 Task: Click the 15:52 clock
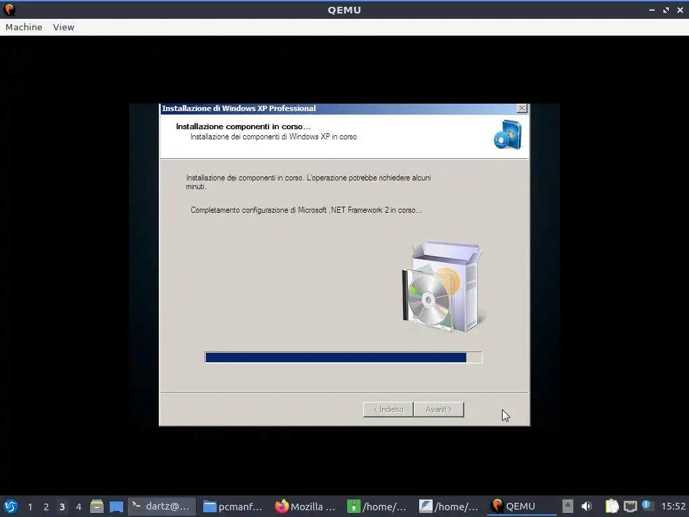click(673, 506)
